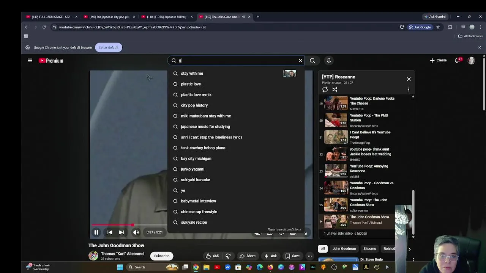The width and height of the screenshot is (486, 273).
Task: Select the 'Sitcoms' filter chip
Action: tap(369, 249)
